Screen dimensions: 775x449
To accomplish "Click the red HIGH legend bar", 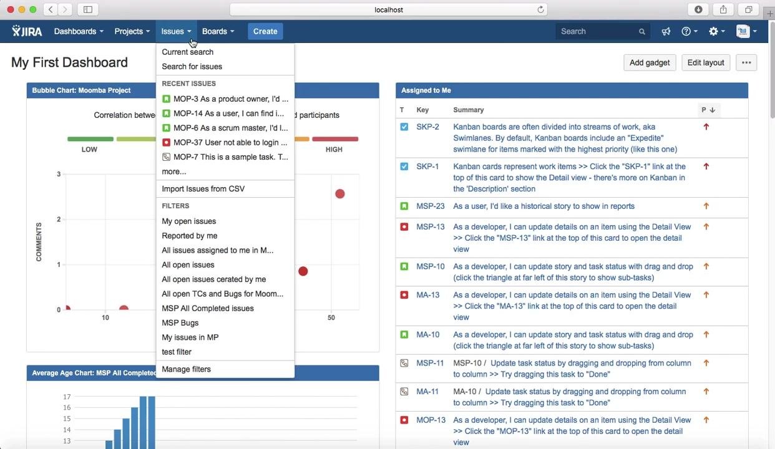I will pyautogui.click(x=335, y=139).
